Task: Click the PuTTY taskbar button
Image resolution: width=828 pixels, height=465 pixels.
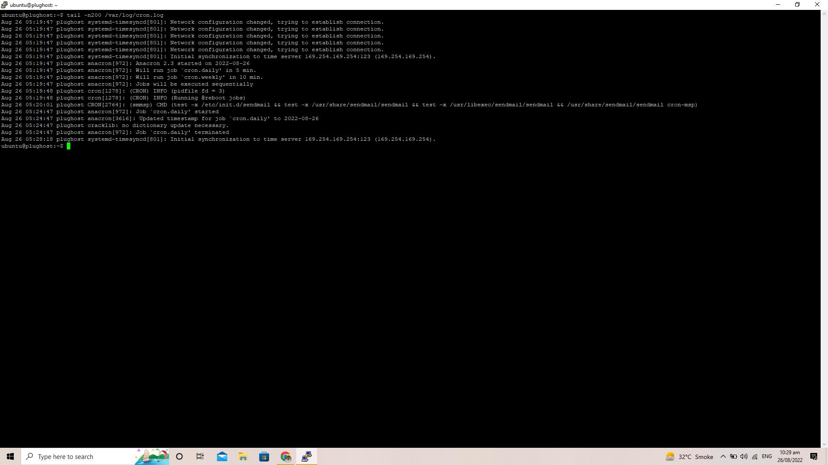Action: (307, 456)
